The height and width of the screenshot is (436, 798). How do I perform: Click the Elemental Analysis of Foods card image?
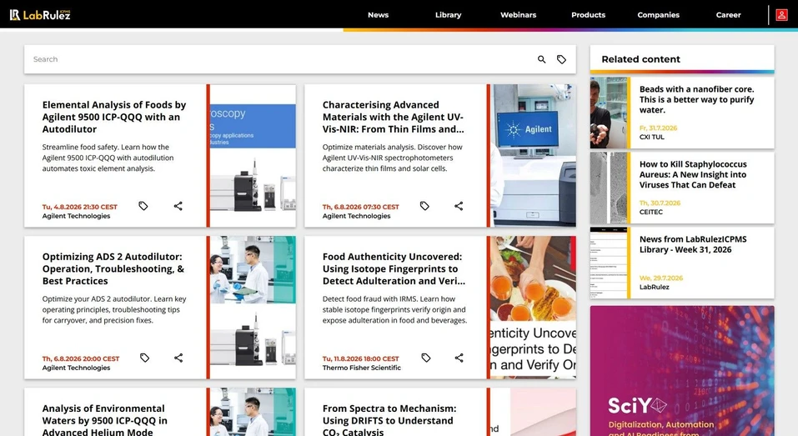pyautogui.click(x=253, y=156)
